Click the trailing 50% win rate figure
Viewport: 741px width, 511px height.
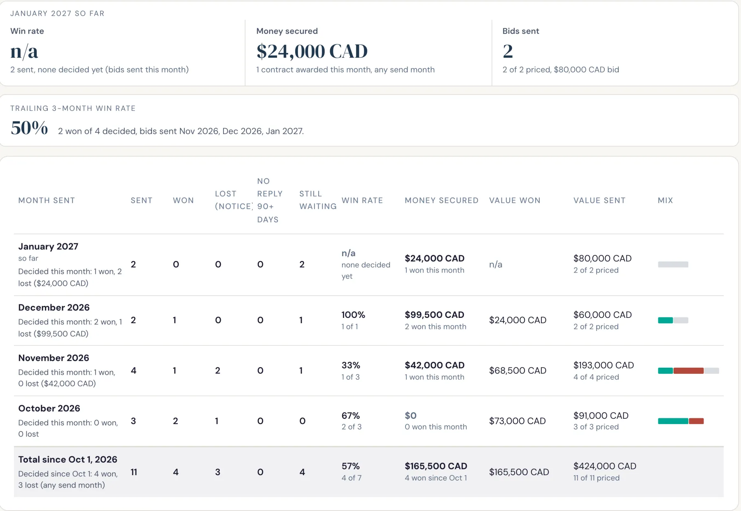pyautogui.click(x=29, y=128)
